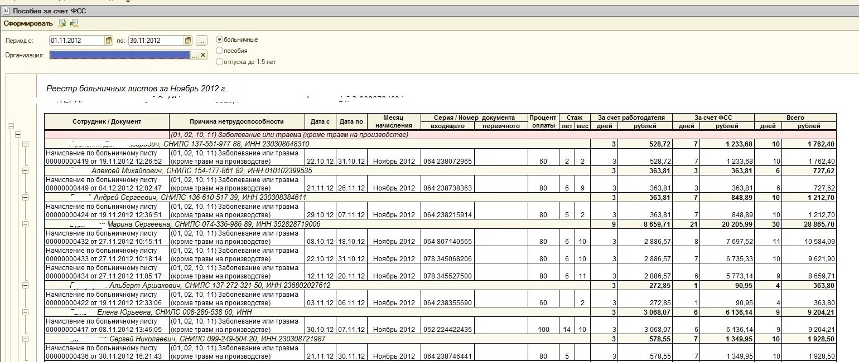
Task: Open the standard period selection dialog
Action: [x=202, y=40]
